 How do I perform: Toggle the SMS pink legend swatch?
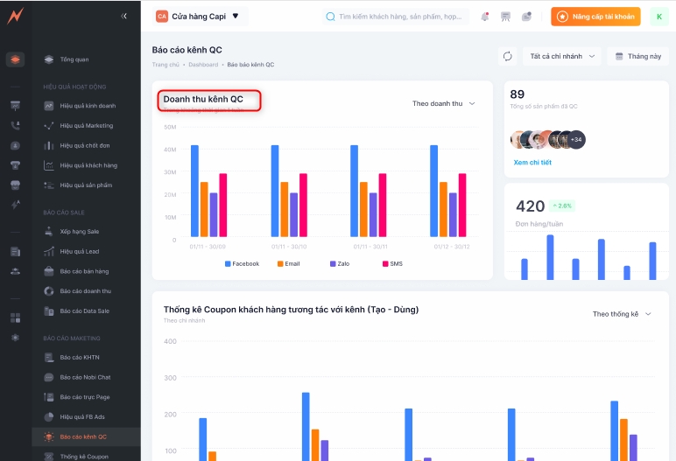tap(385, 263)
